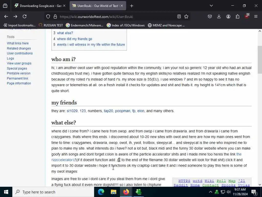Open the uBlock Origin extension icon
The height and width of the screenshot is (197, 262).
pyautogui.click(x=247, y=16)
